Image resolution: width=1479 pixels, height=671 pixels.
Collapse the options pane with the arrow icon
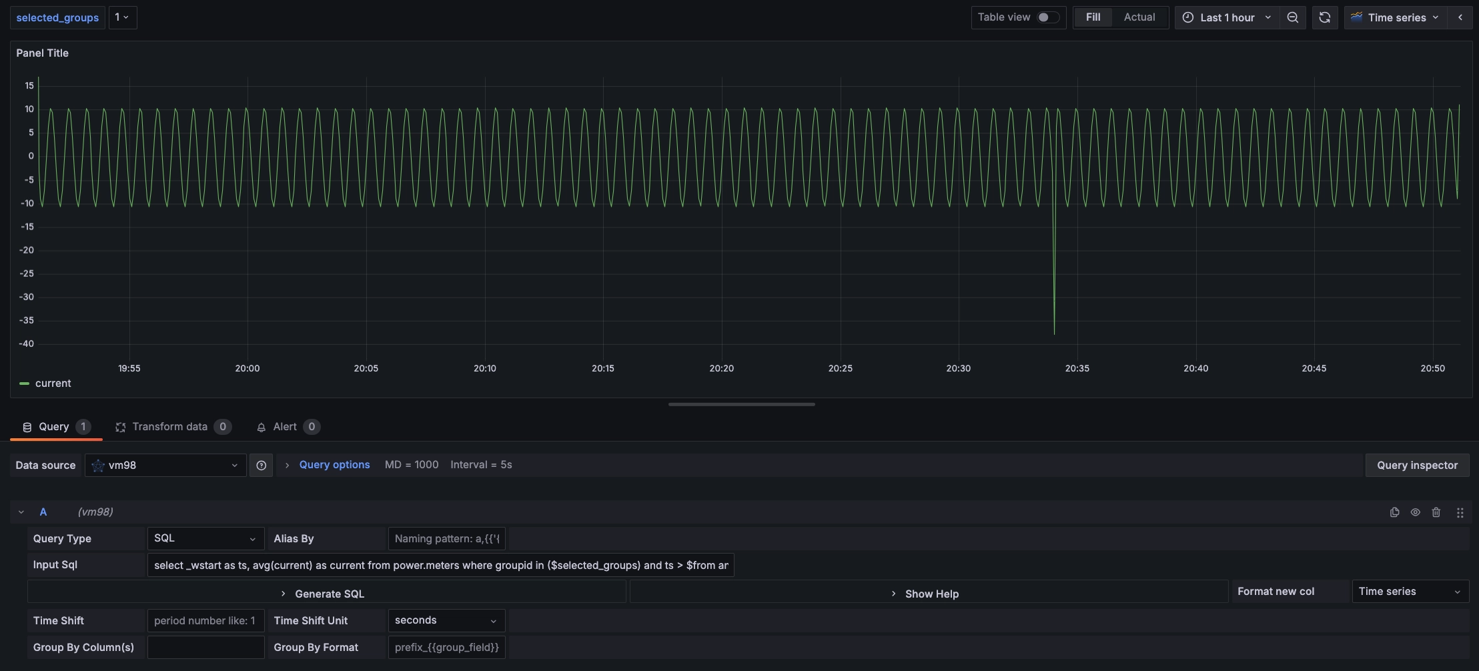[1460, 17]
